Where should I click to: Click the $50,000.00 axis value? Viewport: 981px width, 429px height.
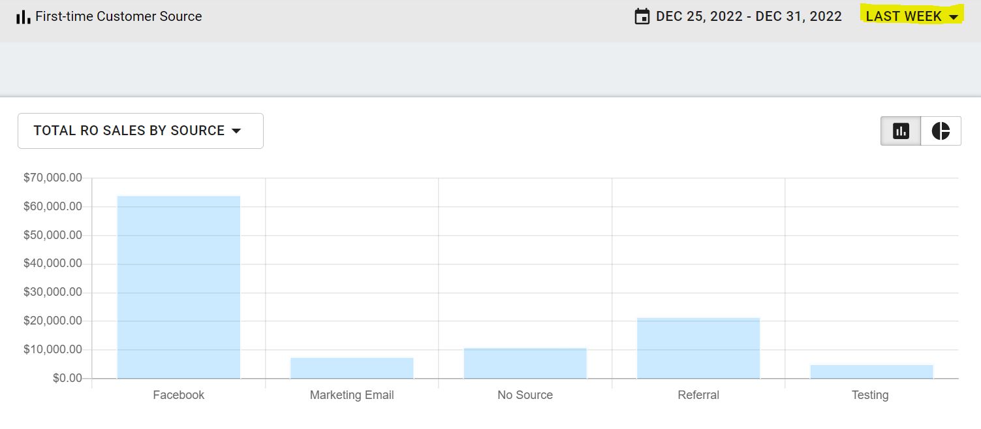[53, 235]
